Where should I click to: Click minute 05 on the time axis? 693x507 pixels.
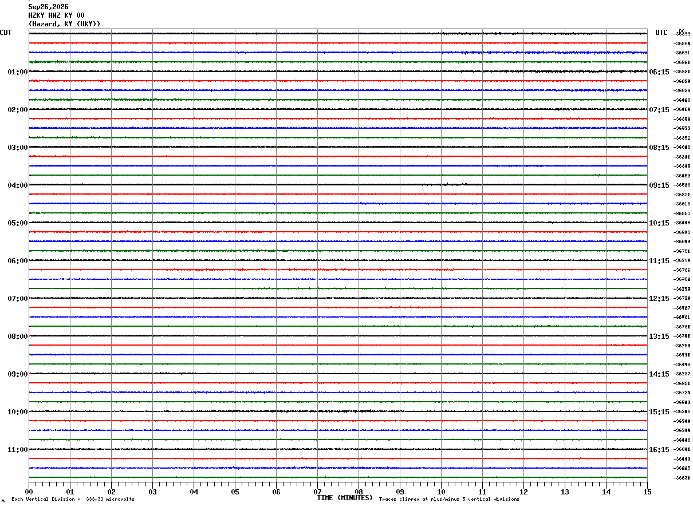coord(235,492)
